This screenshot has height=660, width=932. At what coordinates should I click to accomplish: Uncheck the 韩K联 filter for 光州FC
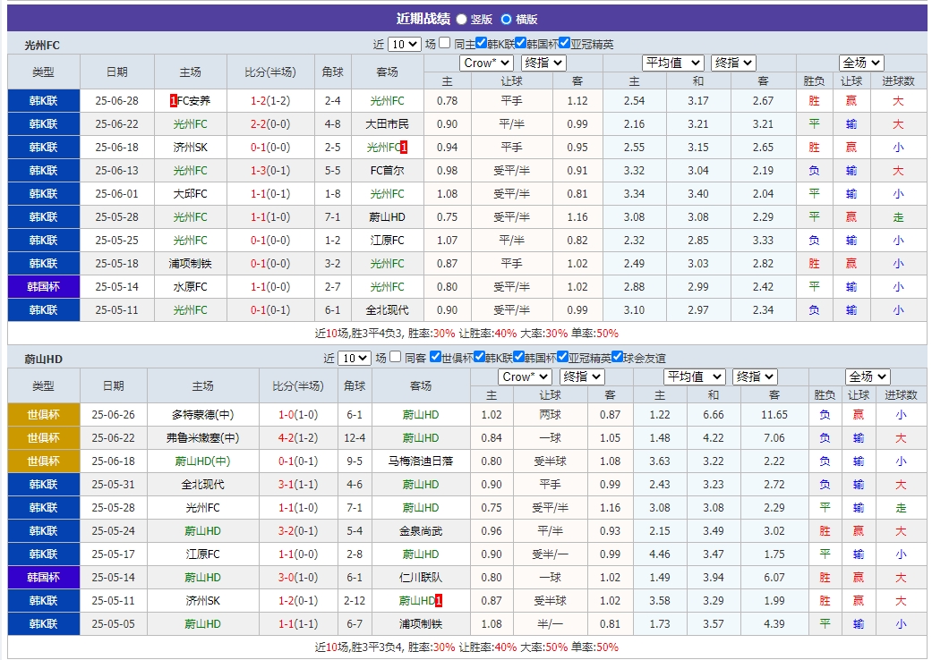coord(481,41)
